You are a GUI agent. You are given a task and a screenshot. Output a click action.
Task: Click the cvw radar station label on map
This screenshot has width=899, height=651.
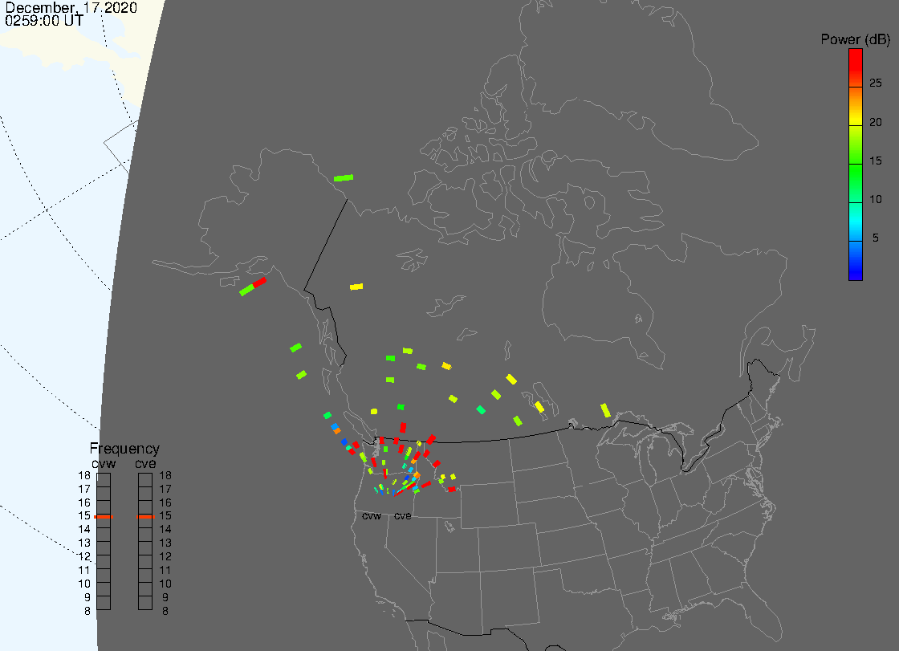tap(372, 515)
